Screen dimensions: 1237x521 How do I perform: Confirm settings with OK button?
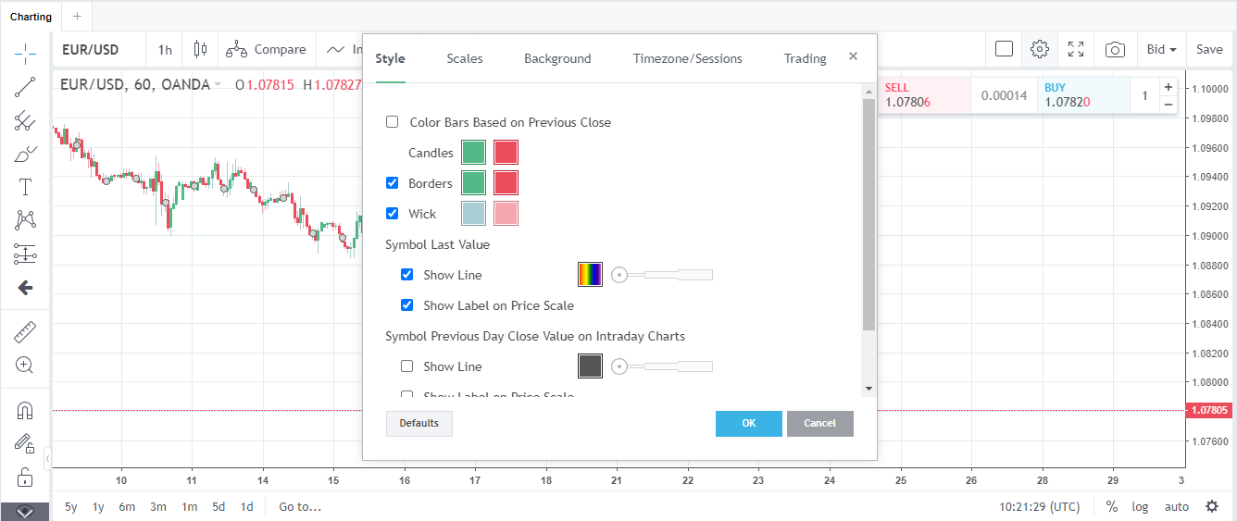748,423
